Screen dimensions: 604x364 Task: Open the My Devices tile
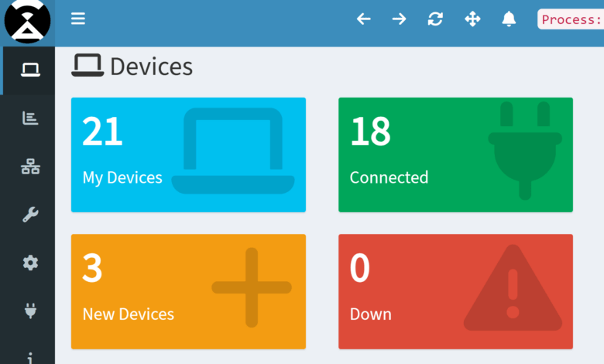click(x=188, y=155)
